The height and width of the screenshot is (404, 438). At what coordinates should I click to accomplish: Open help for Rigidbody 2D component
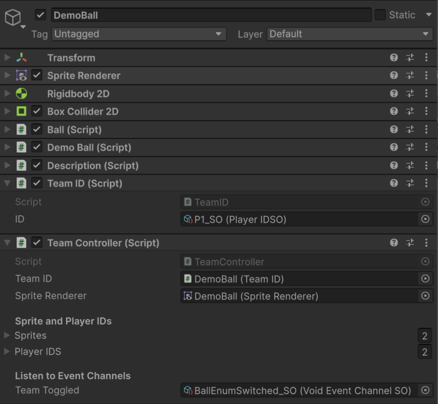pyautogui.click(x=394, y=93)
